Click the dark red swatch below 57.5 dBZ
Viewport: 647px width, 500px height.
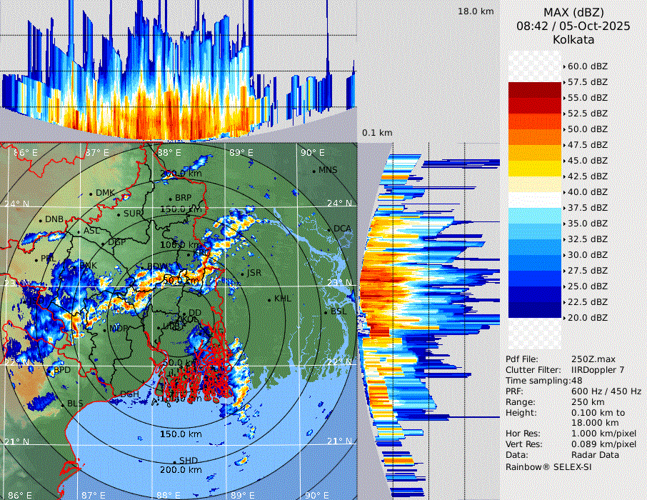click(x=535, y=90)
